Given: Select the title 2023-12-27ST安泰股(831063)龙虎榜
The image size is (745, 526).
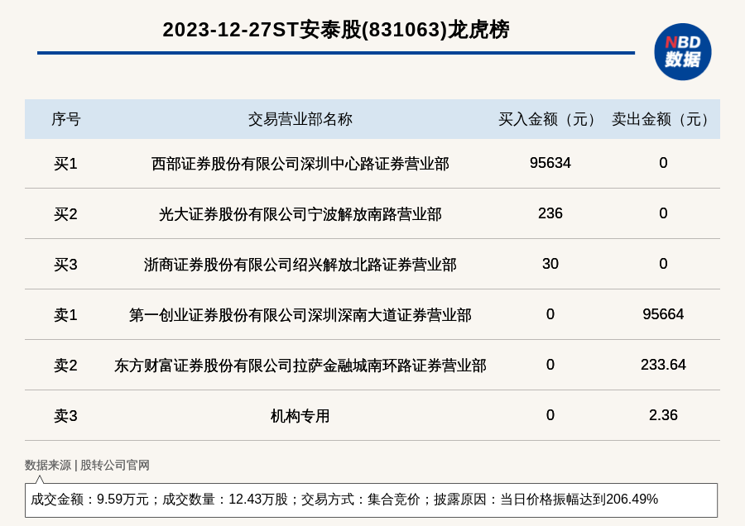Looking at the screenshot, I should click(336, 30).
